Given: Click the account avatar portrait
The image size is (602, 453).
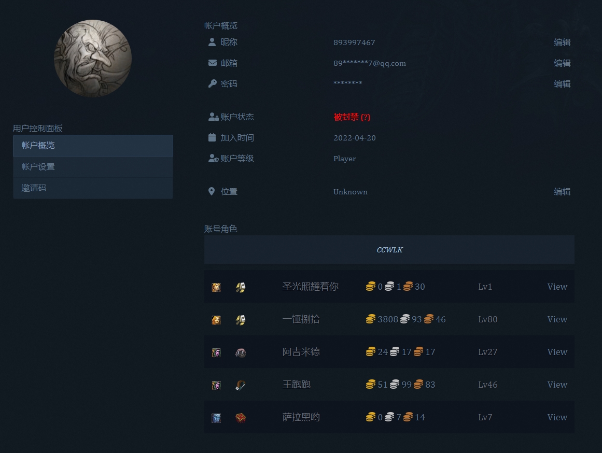Looking at the screenshot, I should pos(93,58).
